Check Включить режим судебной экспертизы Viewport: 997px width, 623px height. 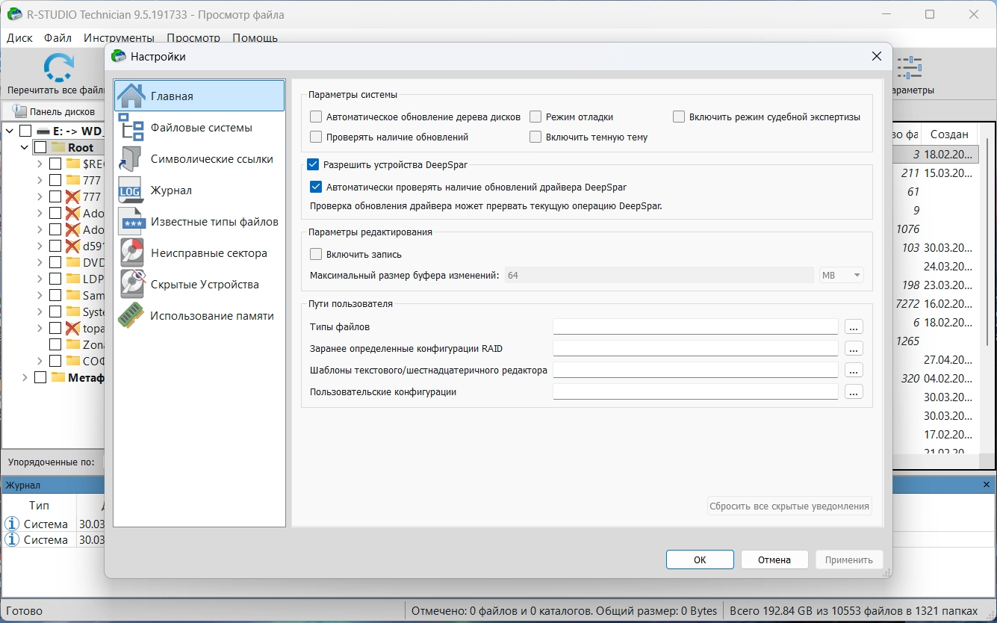click(679, 117)
